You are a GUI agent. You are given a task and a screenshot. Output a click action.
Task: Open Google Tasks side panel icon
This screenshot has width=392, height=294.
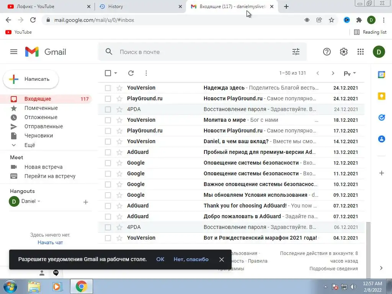pos(382,117)
